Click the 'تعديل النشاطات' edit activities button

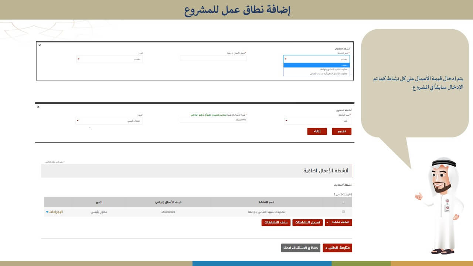point(307,222)
